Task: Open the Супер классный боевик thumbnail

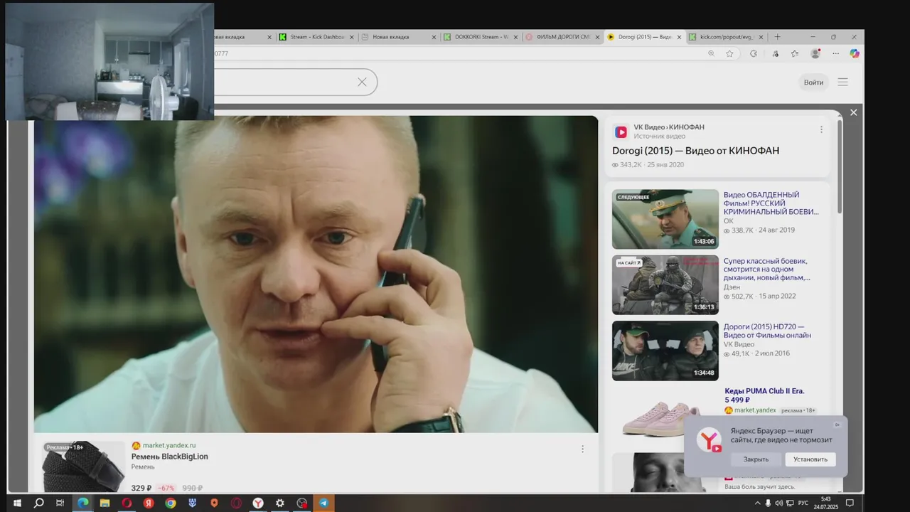Action: [665, 284]
